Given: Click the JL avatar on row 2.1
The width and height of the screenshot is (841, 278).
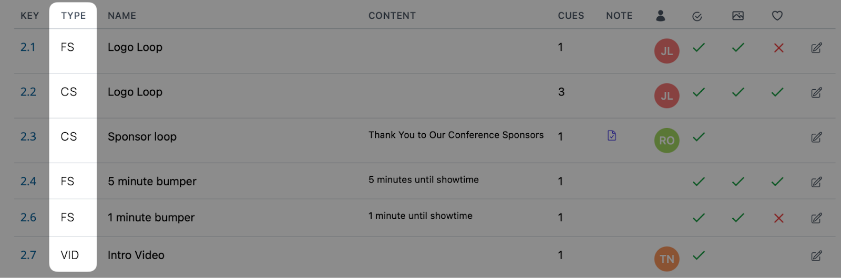Looking at the screenshot, I should 667,51.
